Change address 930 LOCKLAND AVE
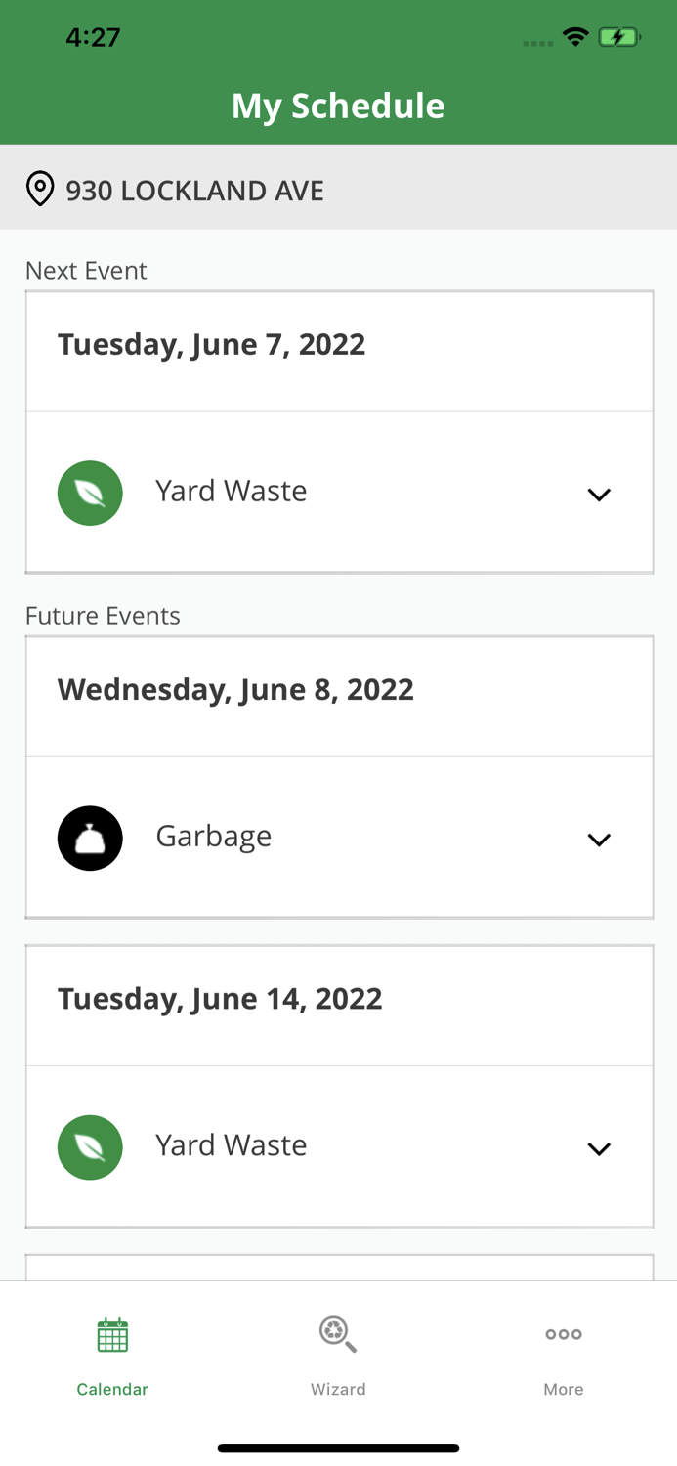Image resolution: width=677 pixels, height=1466 pixels. (x=195, y=191)
